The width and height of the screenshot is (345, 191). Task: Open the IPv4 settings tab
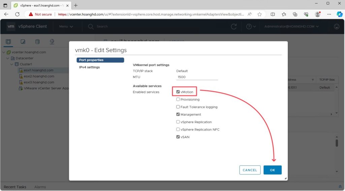(89, 67)
